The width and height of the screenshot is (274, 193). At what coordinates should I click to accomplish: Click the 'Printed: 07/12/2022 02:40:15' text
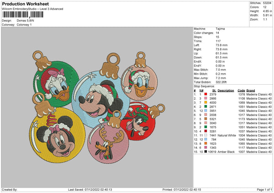[182, 189]
